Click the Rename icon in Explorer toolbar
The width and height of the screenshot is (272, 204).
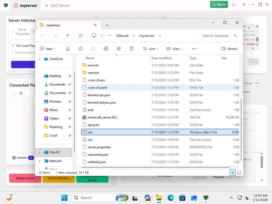click(x=106, y=49)
